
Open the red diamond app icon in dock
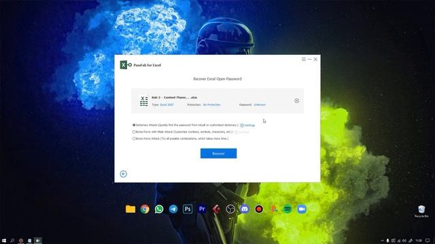(x=216, y=209)
